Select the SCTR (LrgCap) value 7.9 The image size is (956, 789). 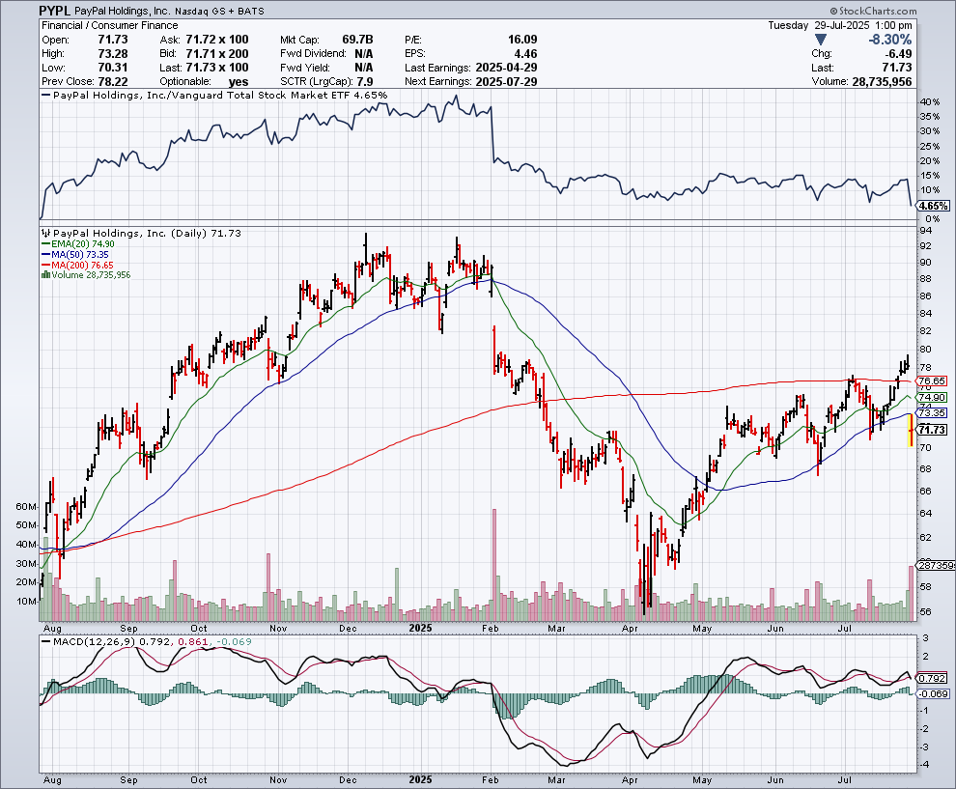(365, 82)
